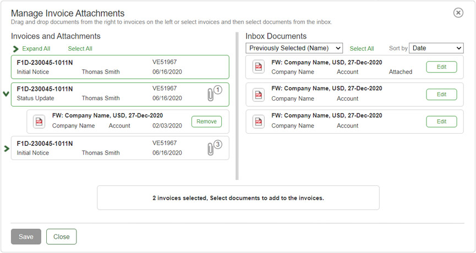
Task: Expand the last Initial Notice invoice row
Action: pos(7,148)
